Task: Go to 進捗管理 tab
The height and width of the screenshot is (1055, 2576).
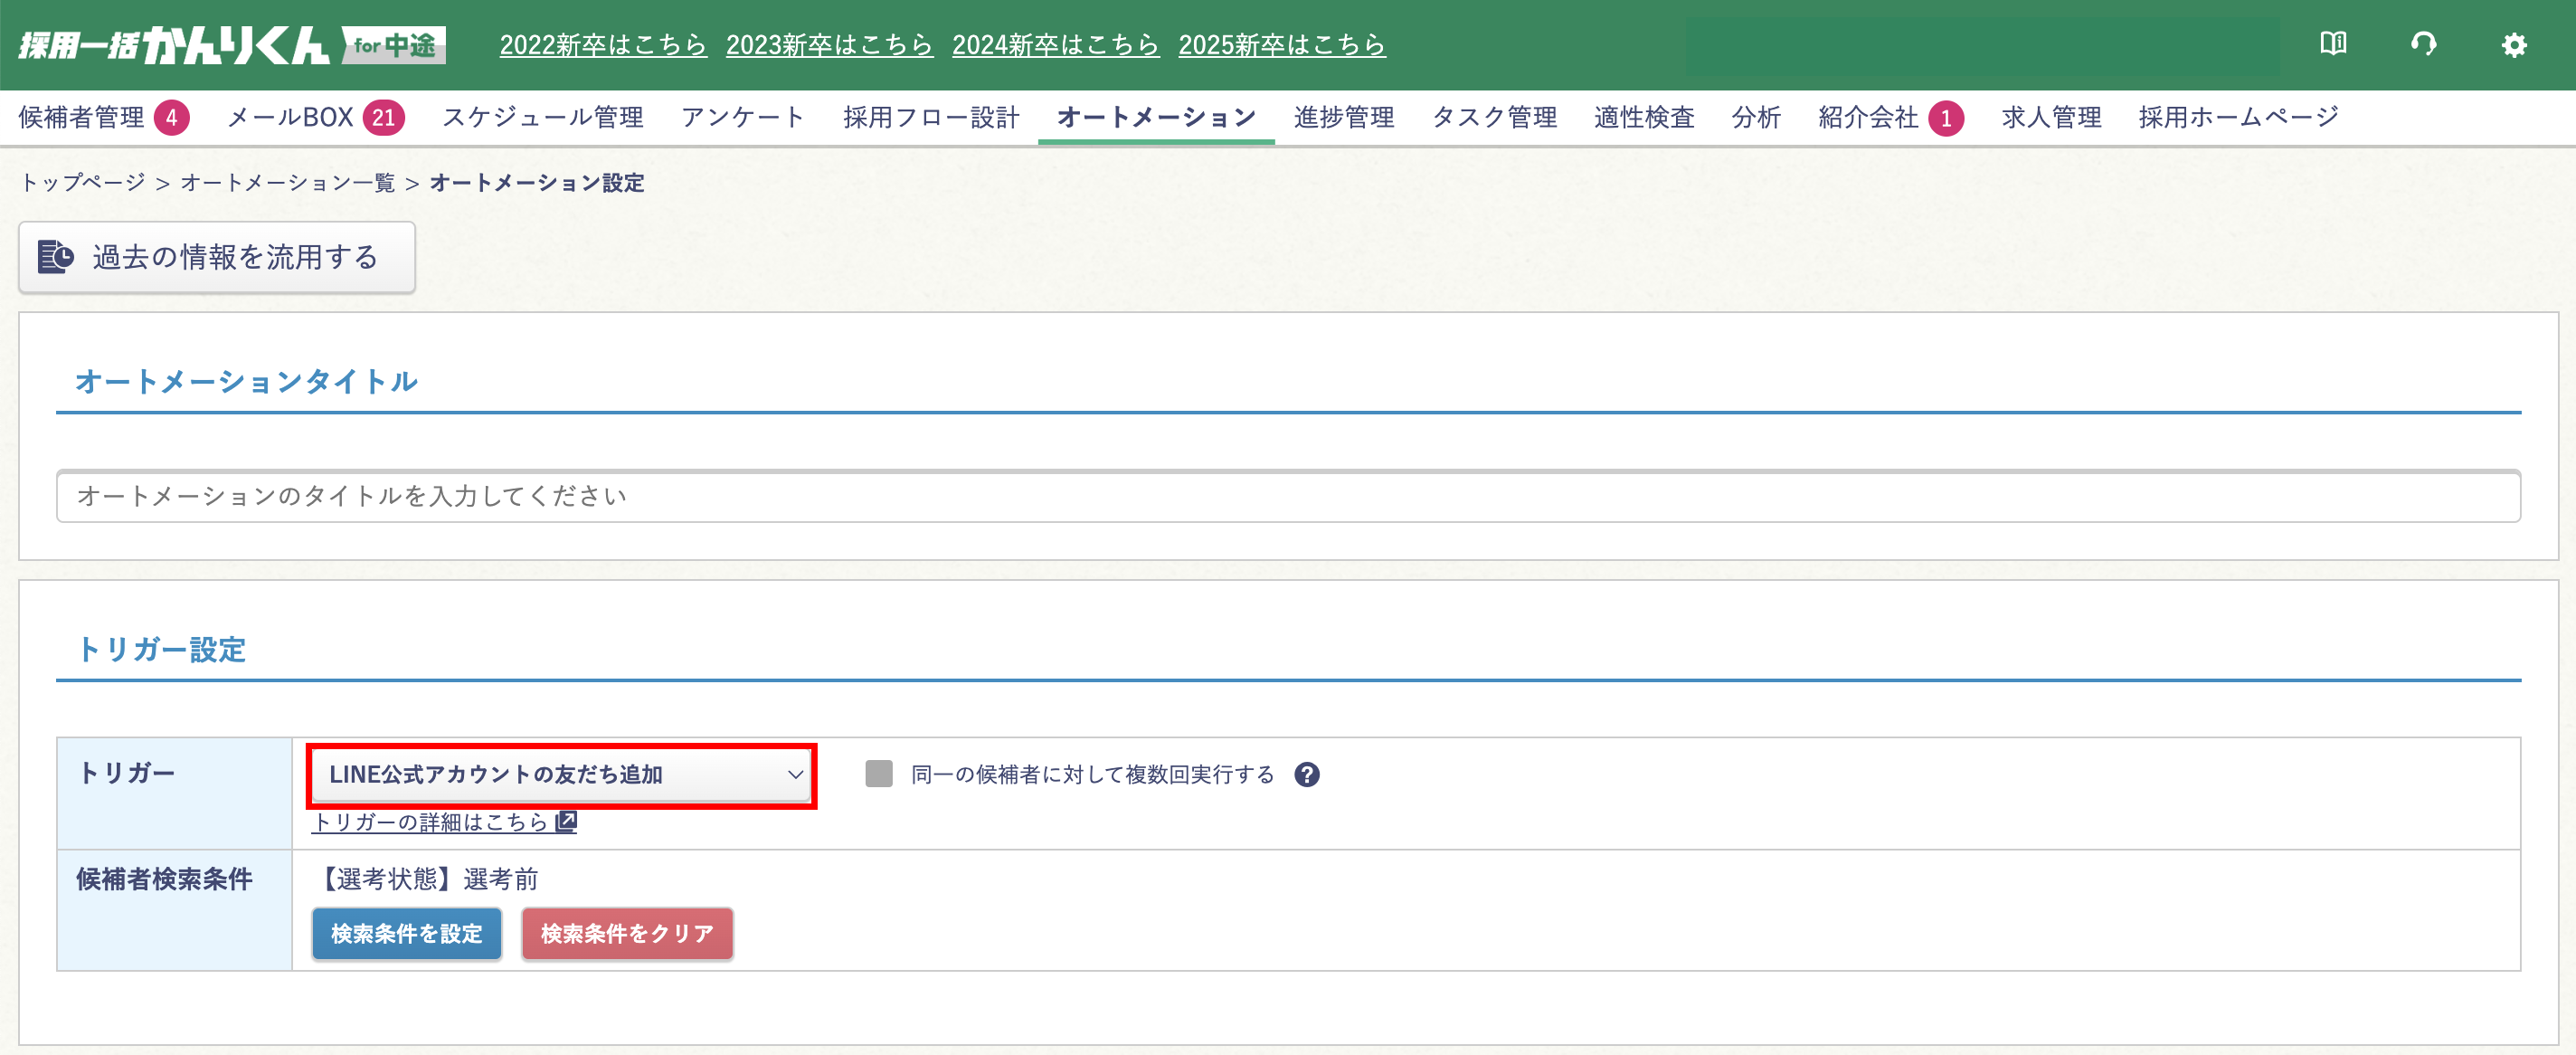Action: [1343, 118]
